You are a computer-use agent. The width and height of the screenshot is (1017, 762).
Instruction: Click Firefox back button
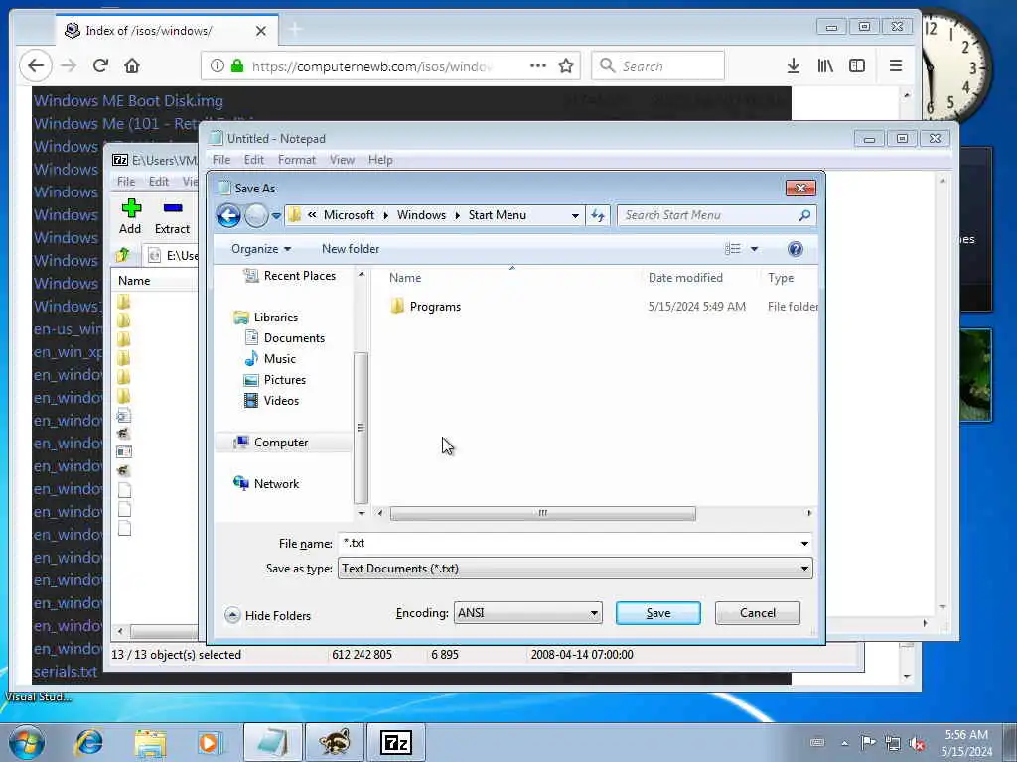(x=36, y=65)
